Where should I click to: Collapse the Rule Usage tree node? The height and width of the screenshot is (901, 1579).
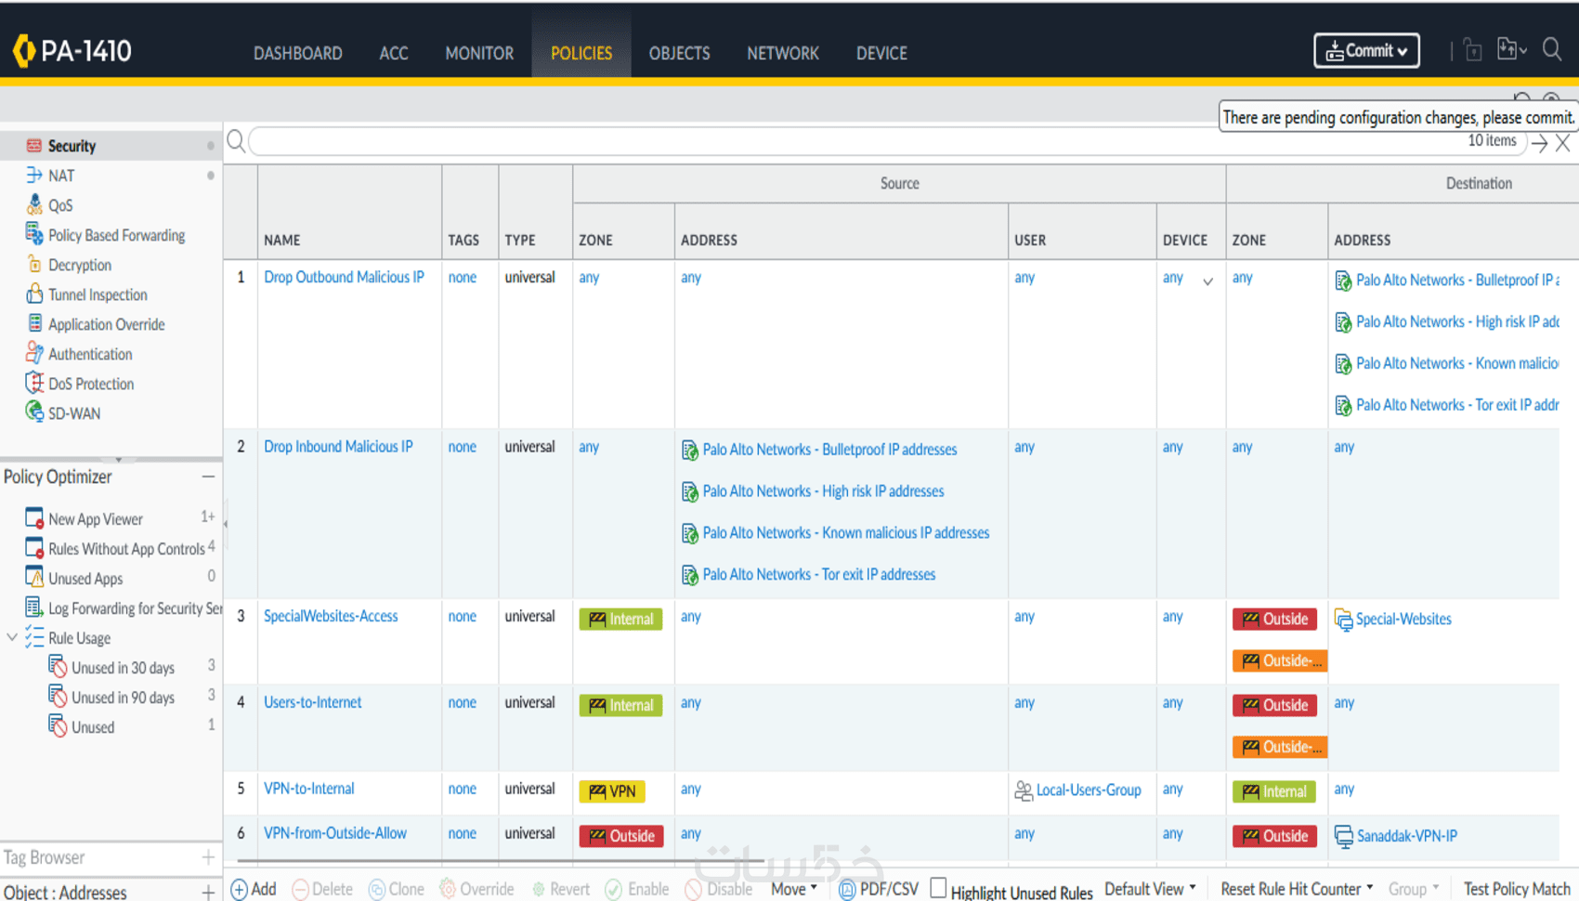pos(12,637)
